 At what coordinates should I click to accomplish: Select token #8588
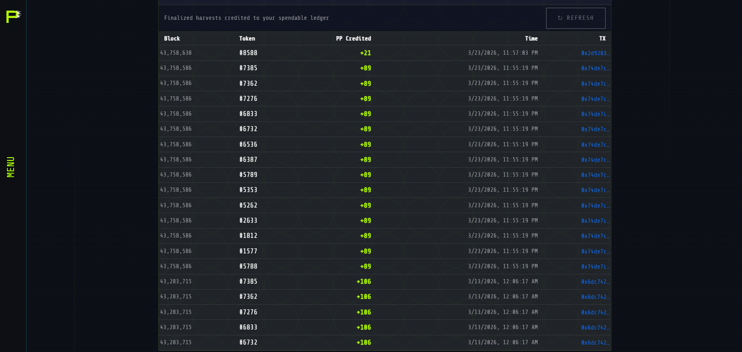click(x=248, y=53)
